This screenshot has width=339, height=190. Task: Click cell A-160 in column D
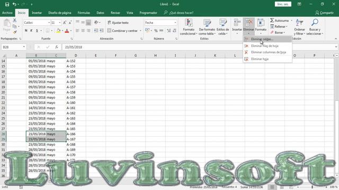[x=76, y=103]
